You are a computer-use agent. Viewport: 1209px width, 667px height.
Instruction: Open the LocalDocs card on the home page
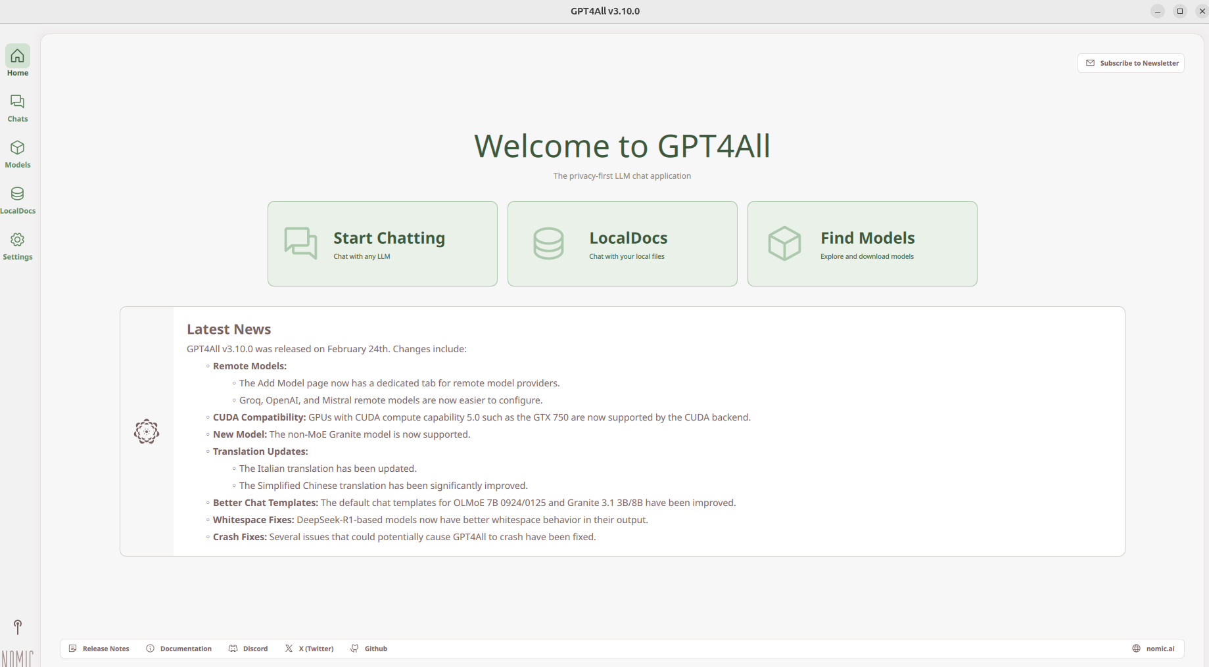pyautogui.click(x=622, y=244)
